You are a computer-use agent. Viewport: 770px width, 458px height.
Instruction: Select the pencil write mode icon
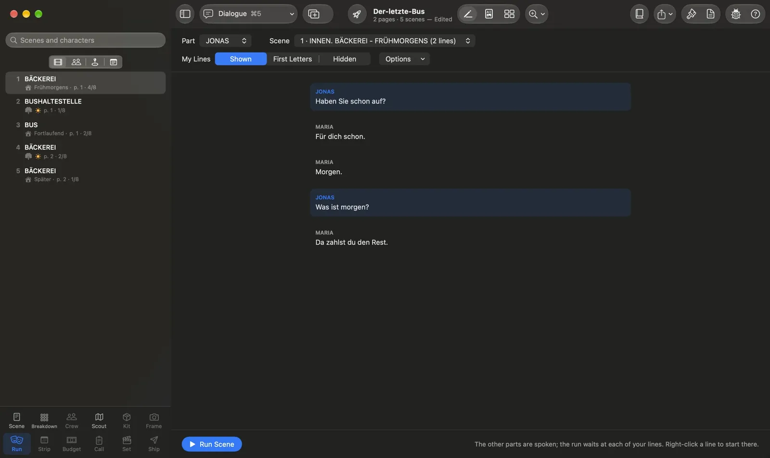(x=468, y=14)
